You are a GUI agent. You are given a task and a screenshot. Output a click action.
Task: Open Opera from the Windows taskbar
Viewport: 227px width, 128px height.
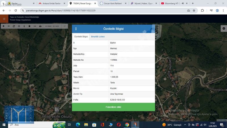[x=119, y=125]
